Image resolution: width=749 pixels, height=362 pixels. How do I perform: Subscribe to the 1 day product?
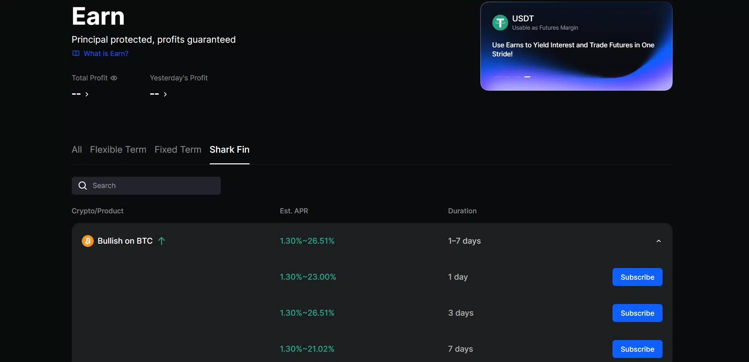pos(637,277)
